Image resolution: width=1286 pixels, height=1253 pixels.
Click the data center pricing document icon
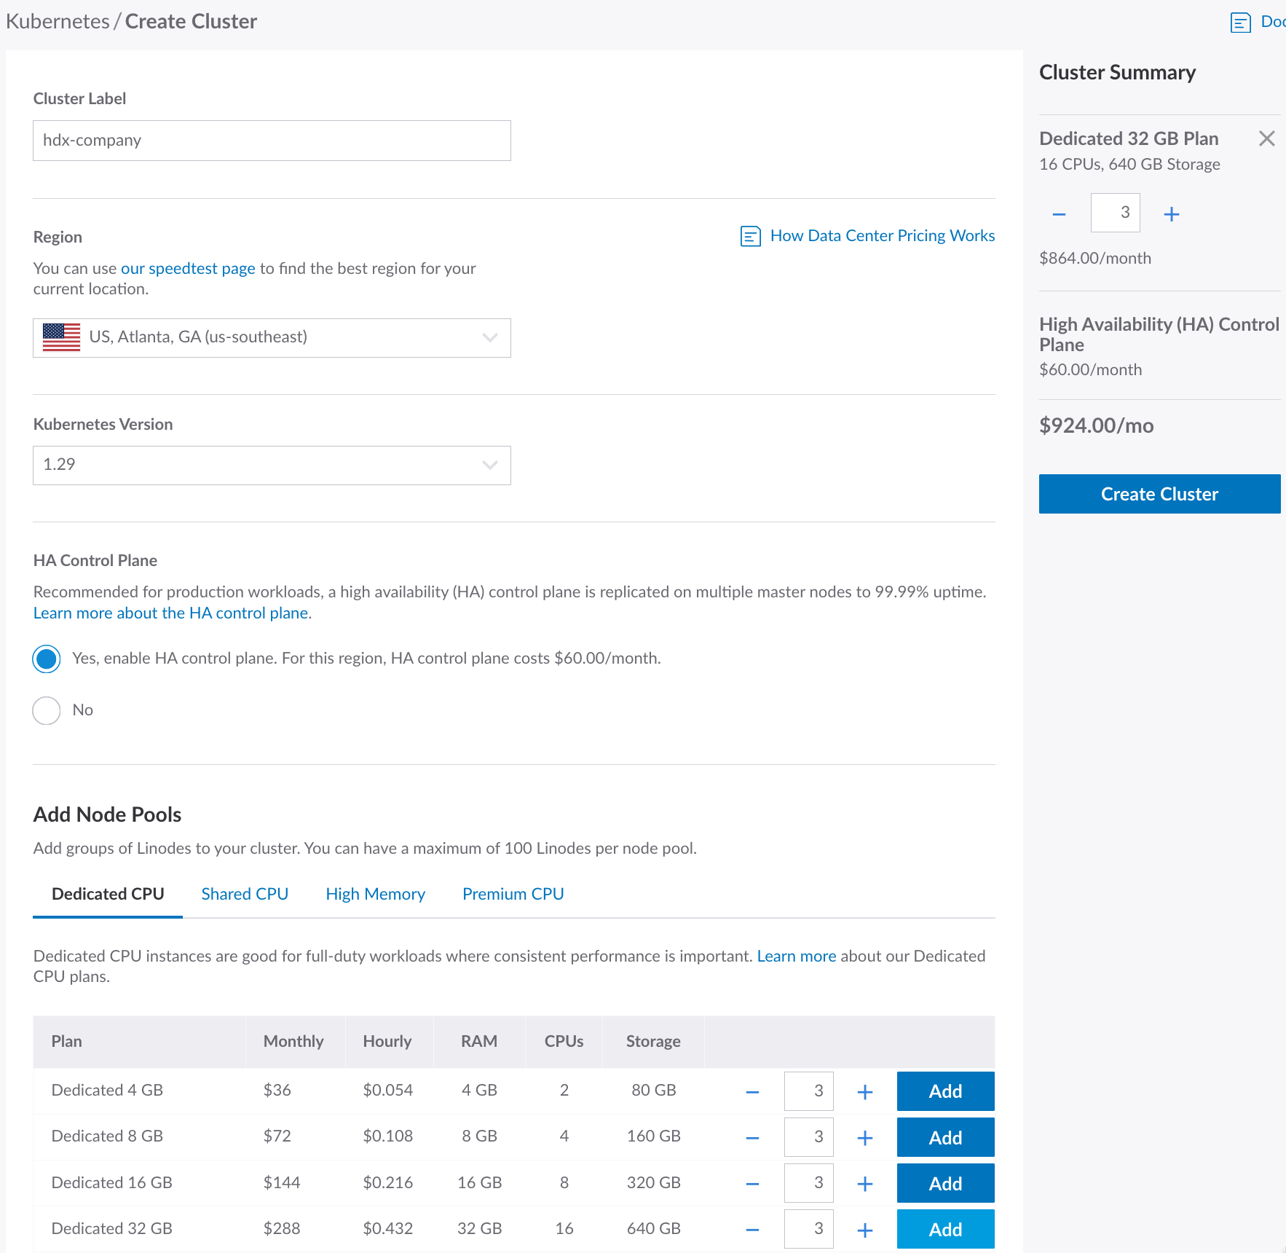[x=750, y=236]
